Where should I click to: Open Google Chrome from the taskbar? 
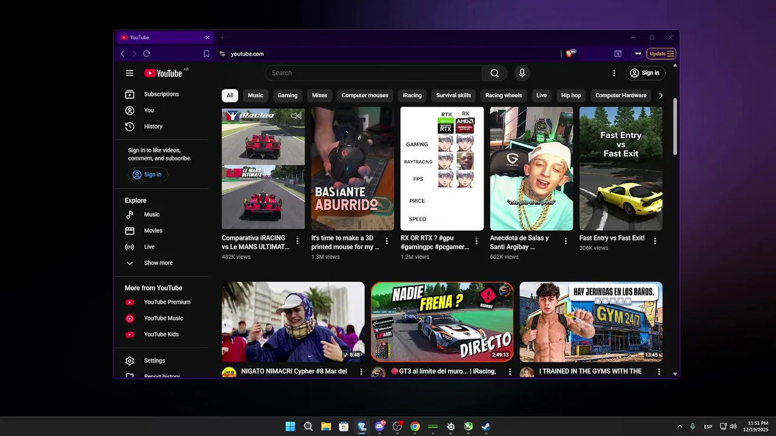(415, 426)
